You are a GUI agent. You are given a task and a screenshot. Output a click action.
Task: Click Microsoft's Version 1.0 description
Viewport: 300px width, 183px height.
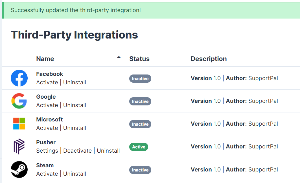[234, 124]
